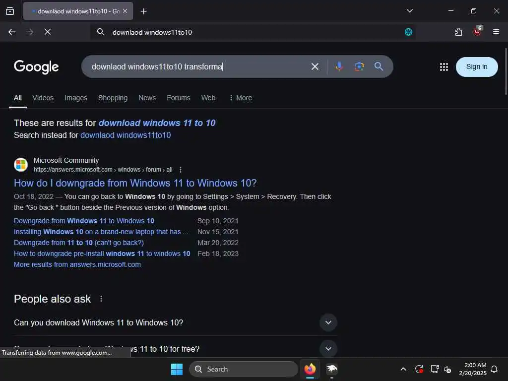Open Installing Windows 10 on brand-new laptop link
Viewport: 508px width, 381px height.
click(x=101, y=232)
